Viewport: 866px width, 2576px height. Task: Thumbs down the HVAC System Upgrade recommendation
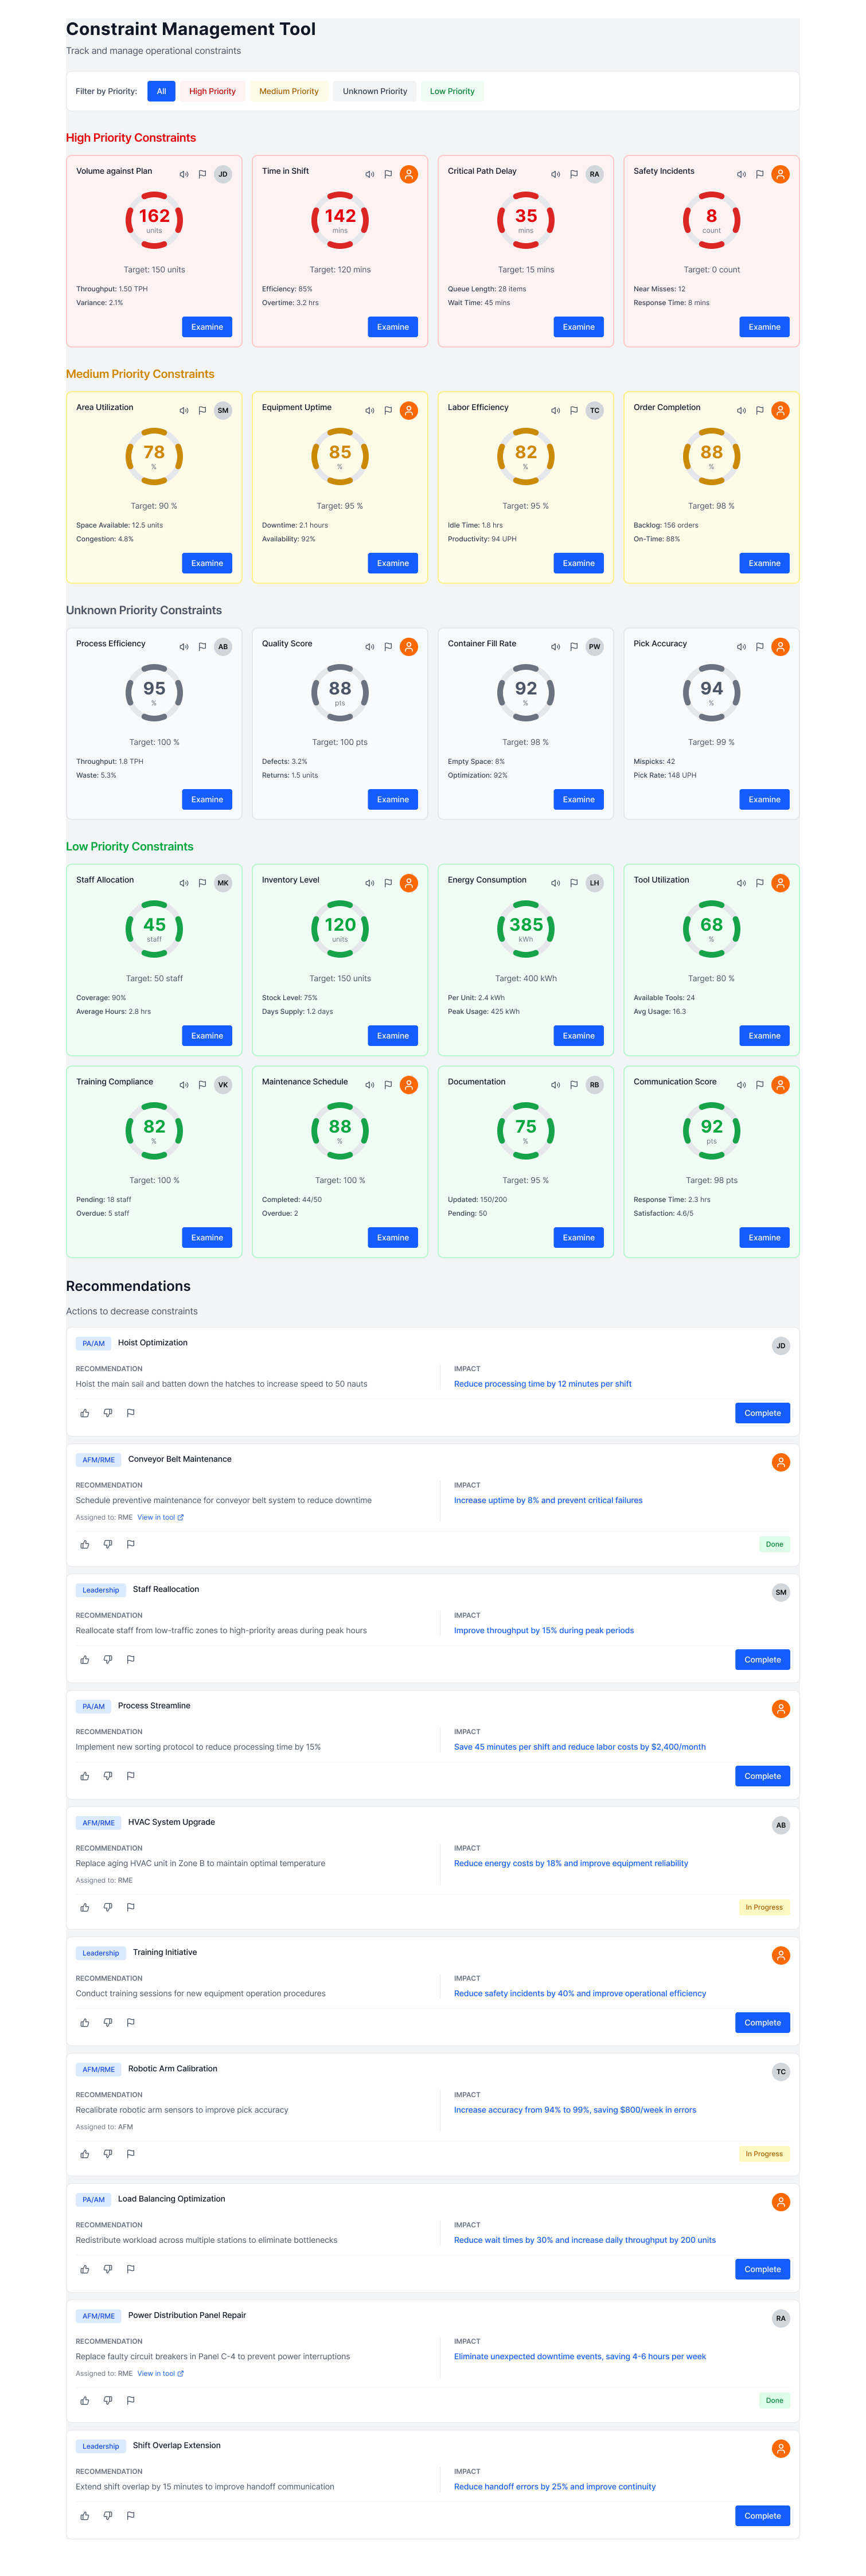coord(108,1907)
